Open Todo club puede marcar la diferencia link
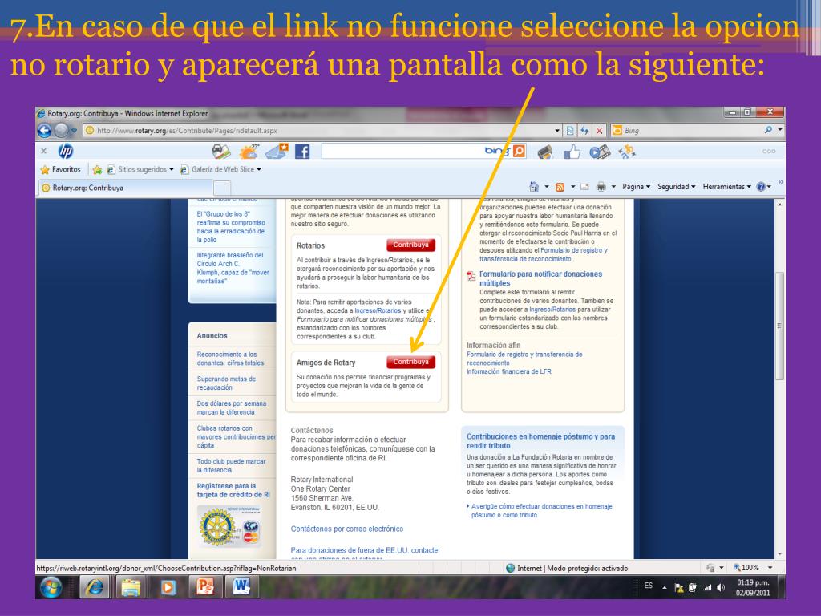The width and height of the screenshot is (821, 616). [x=231, y=466]
